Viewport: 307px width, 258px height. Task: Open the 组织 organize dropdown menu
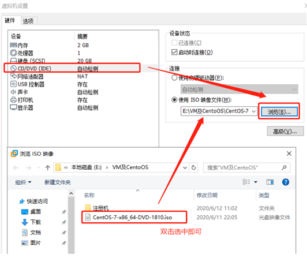click(x=23, y=182)
